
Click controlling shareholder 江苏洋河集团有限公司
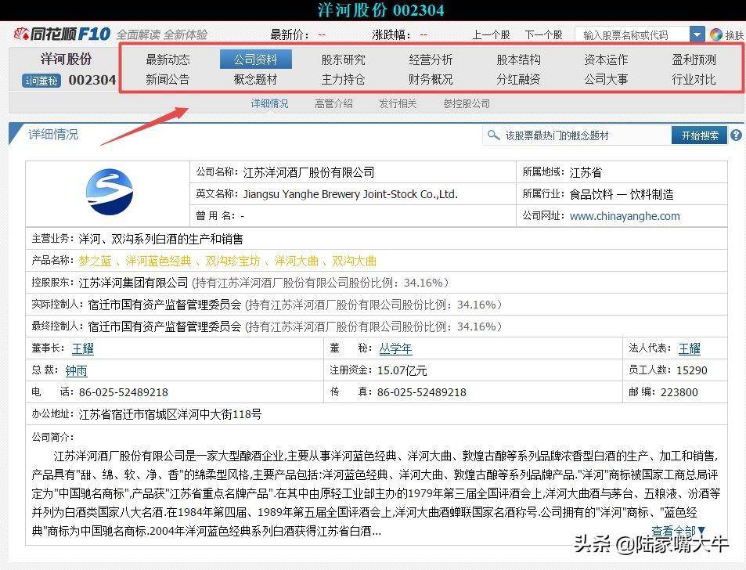pos(134,283)
